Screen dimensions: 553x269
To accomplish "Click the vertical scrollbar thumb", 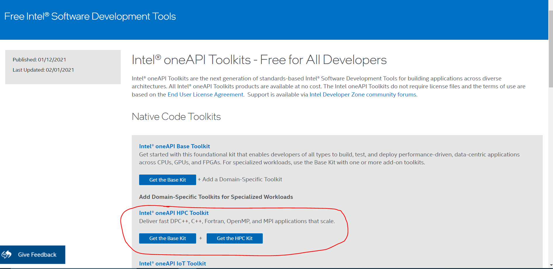I will (551, 49).
